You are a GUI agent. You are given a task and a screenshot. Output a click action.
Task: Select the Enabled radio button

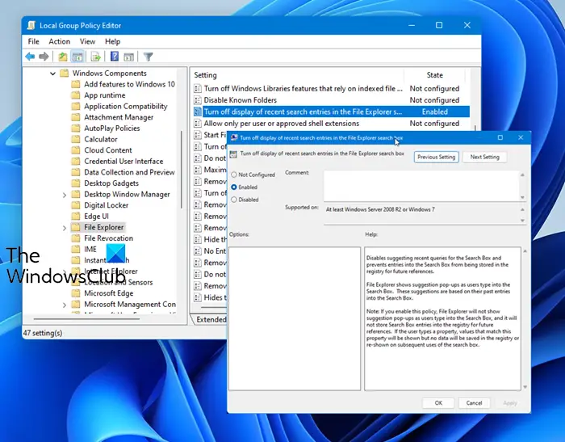(235, 187)
